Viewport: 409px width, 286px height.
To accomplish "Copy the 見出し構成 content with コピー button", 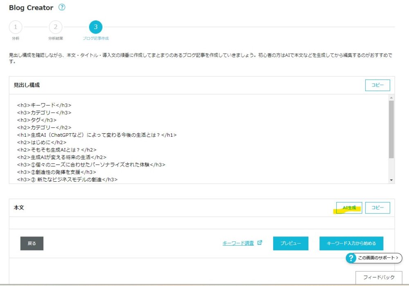I will pos(377,85).
